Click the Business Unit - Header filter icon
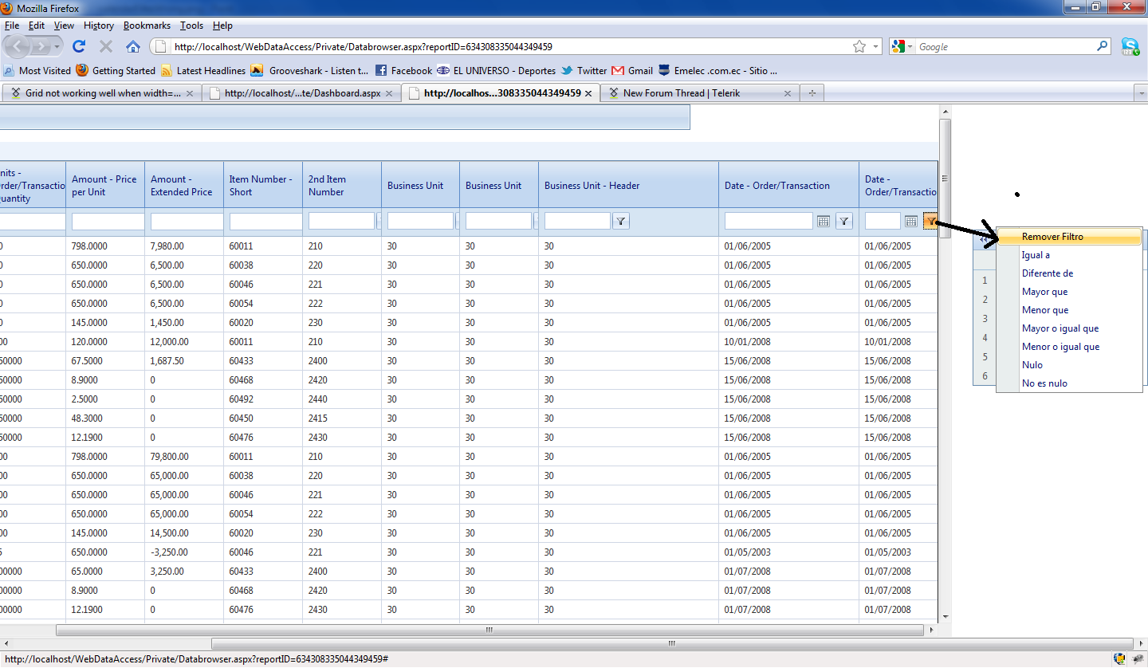 point(621,222)
